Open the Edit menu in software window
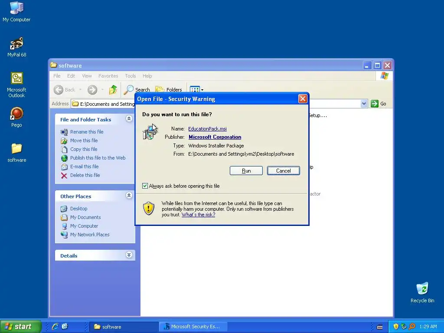 (x=71, y=76)
